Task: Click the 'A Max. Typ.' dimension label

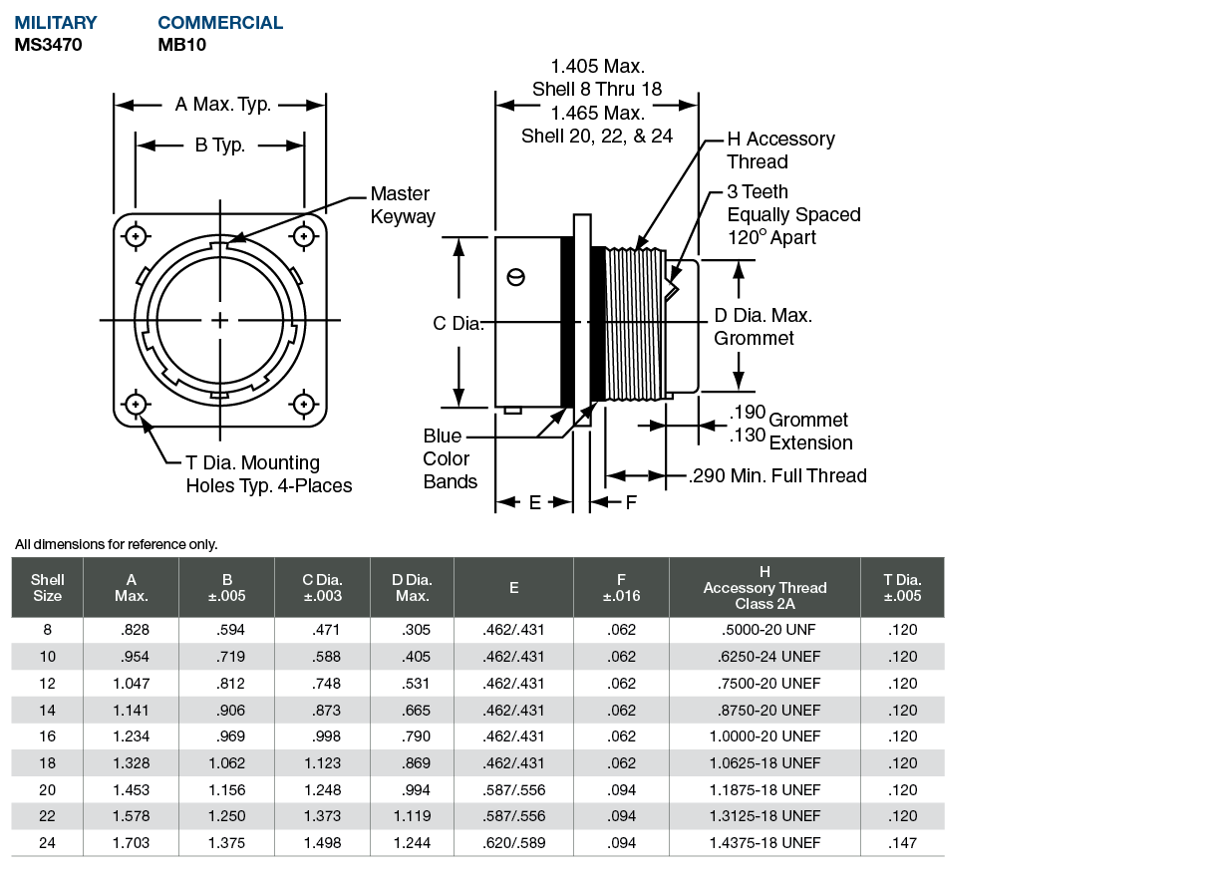Action: click(x=223, y=105)
